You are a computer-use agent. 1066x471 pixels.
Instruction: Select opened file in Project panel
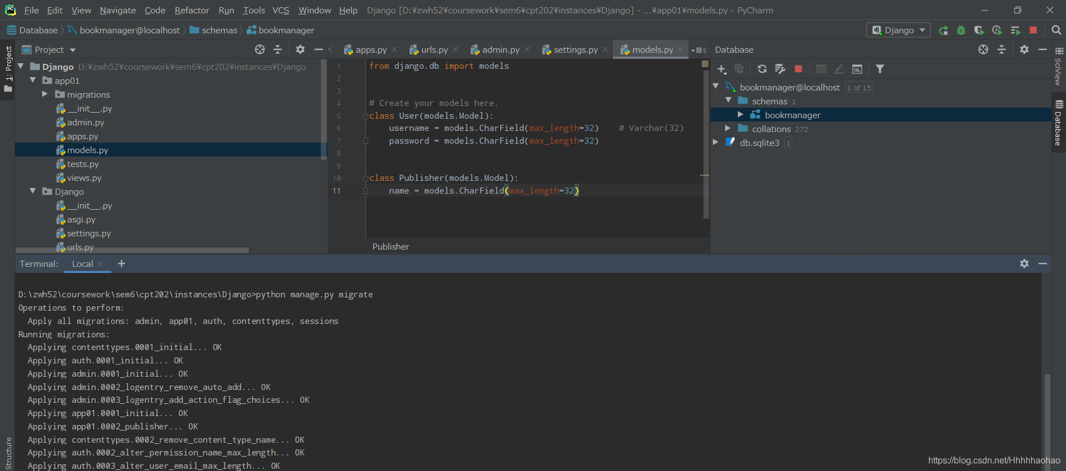point(260,49)
